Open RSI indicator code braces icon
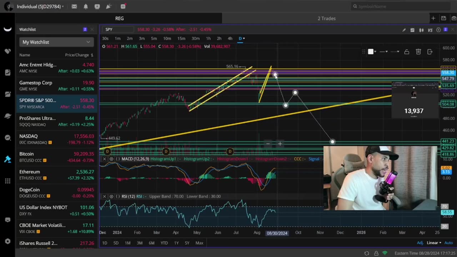This screenshot has width=457, height=257. click(x=118, y=196)
